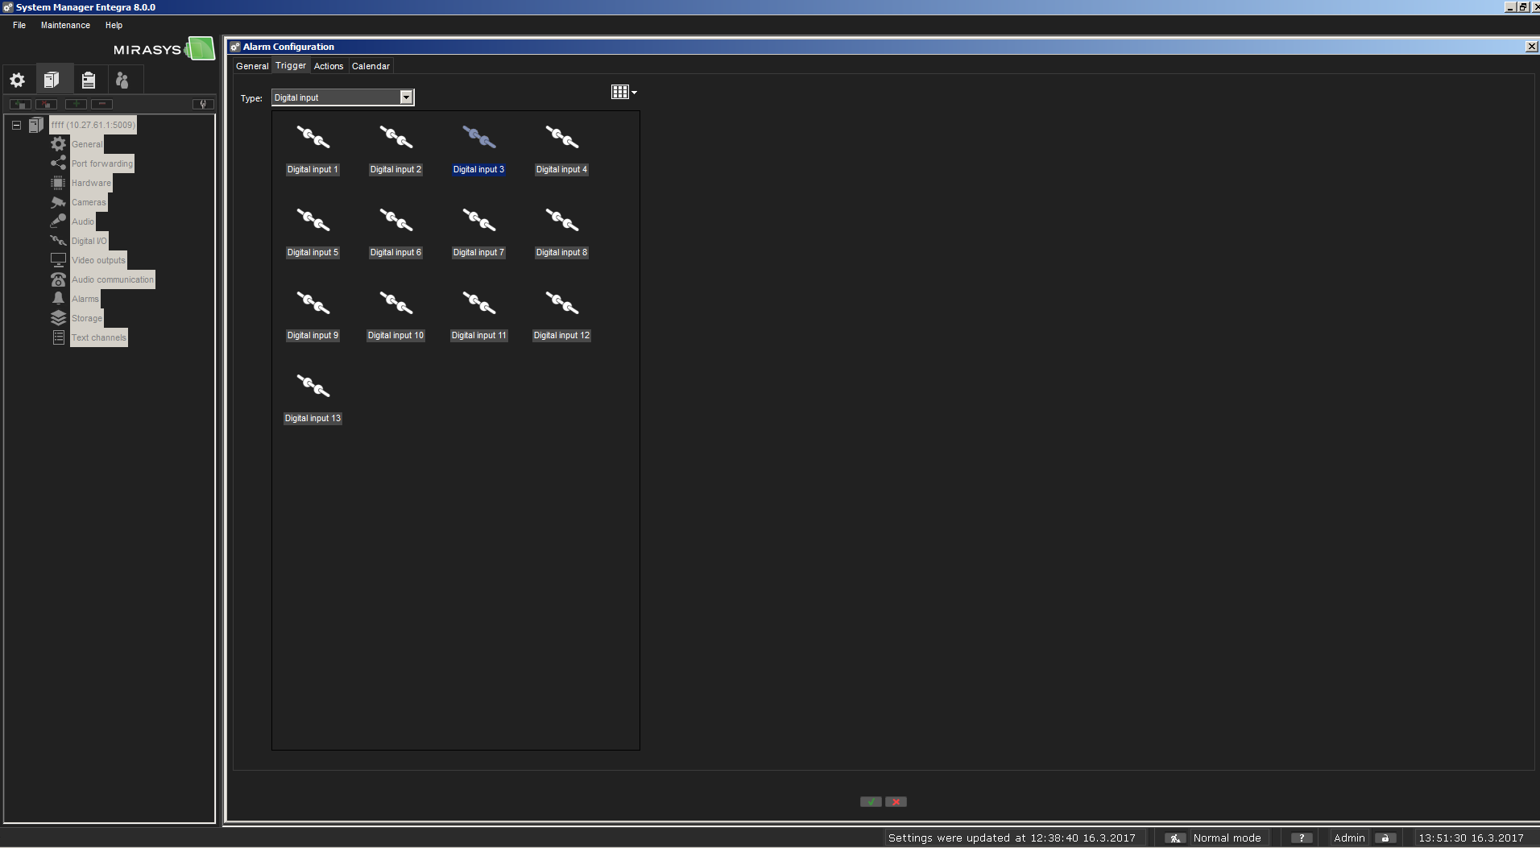Select the clipboard profiles tab icon
The image size is (1540, 848).
pyautogui.click(x=89, y=80)
